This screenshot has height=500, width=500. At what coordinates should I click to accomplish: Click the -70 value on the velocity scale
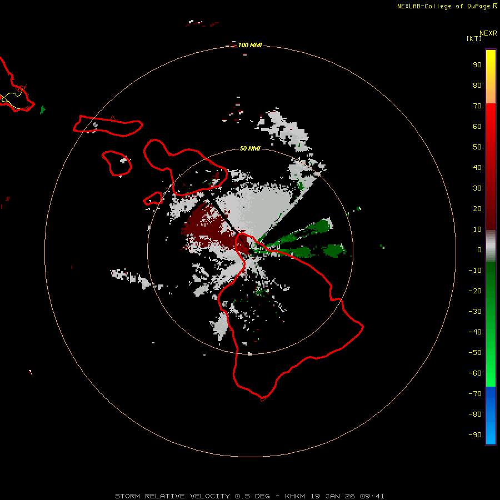[475, 394]
